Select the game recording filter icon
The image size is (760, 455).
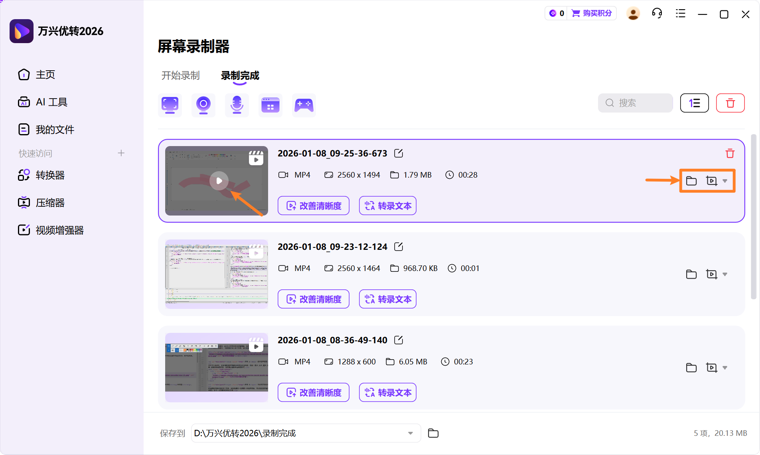click(304, 105)
